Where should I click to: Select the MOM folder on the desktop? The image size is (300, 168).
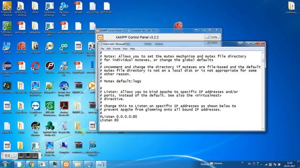[36, 7]
